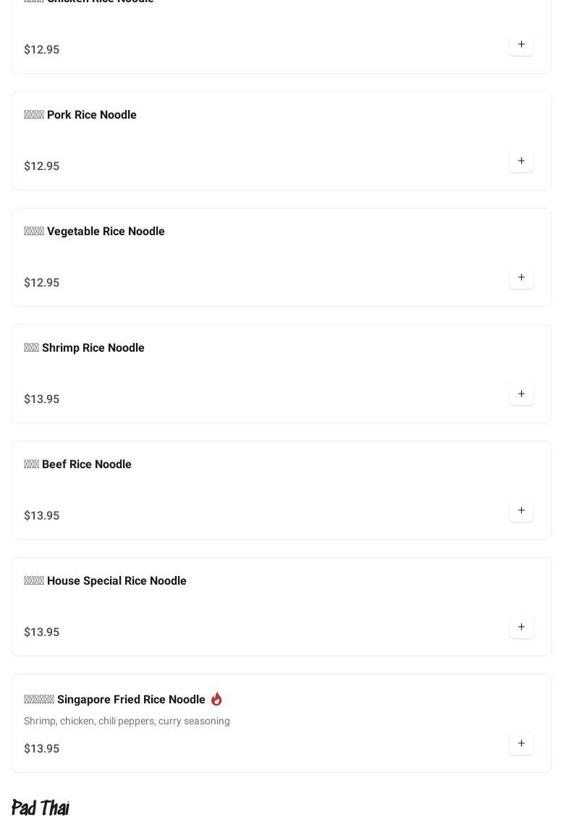563x830 pixels.
Task: View House Special Rice Noodle item
Action: 105,581
